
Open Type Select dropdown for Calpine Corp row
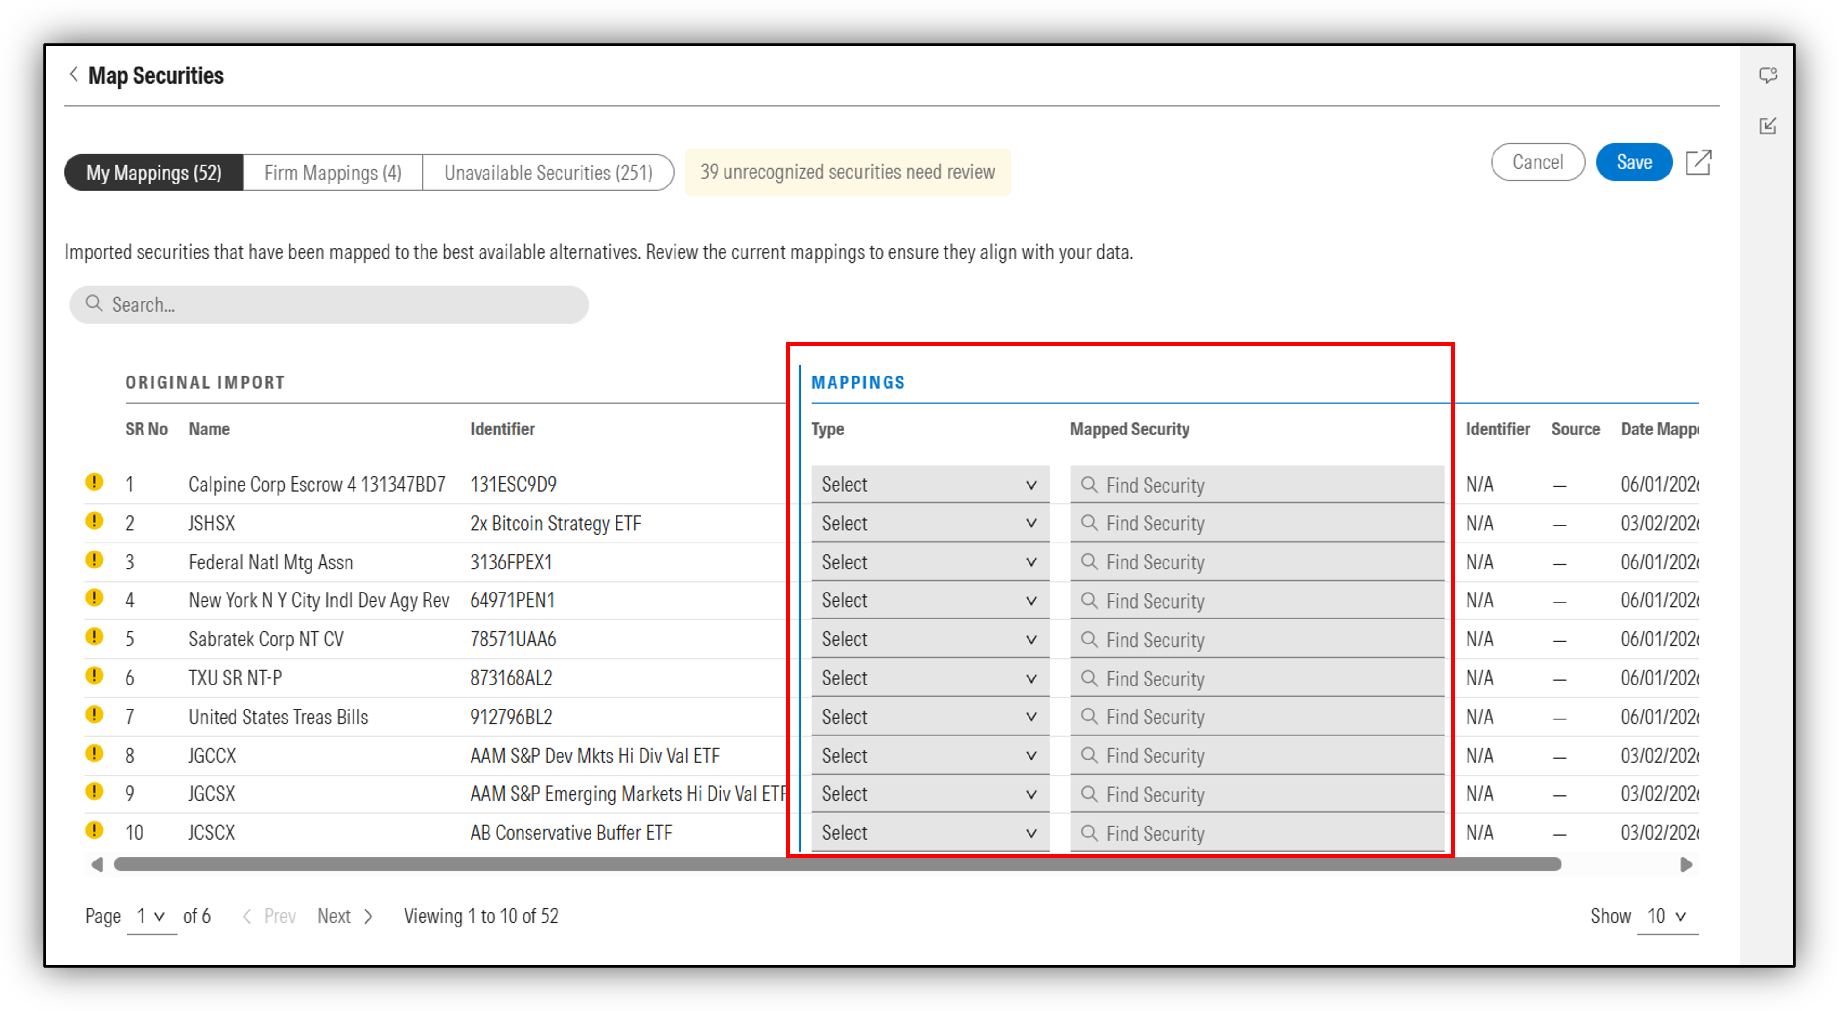(929, 485)
